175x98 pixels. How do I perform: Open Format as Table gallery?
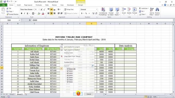(111, 11)
